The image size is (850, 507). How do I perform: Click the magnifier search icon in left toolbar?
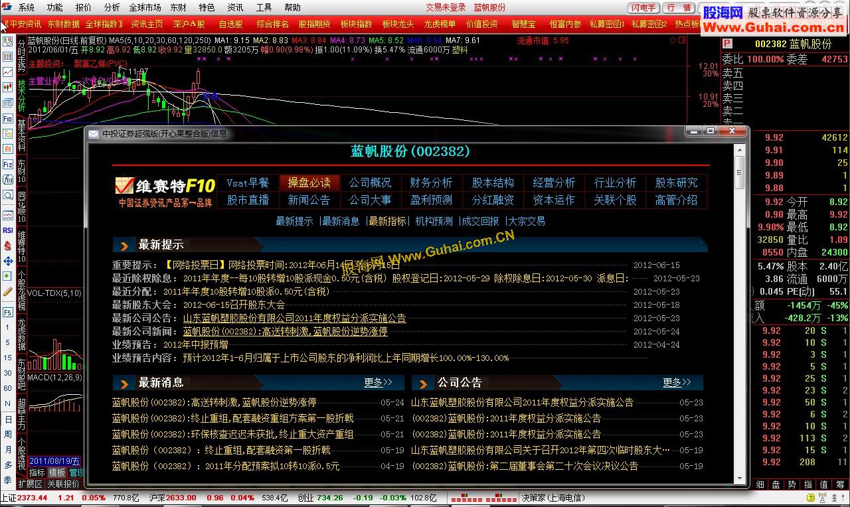coord(8,195)
